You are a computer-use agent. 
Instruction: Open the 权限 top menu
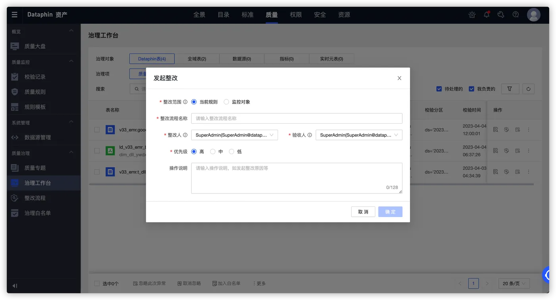tap(296, 15)
